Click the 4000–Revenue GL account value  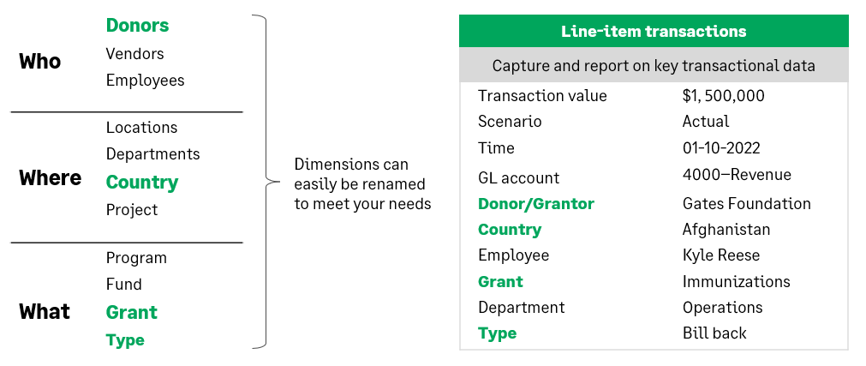pyautogui.click(x=737, y=175)
